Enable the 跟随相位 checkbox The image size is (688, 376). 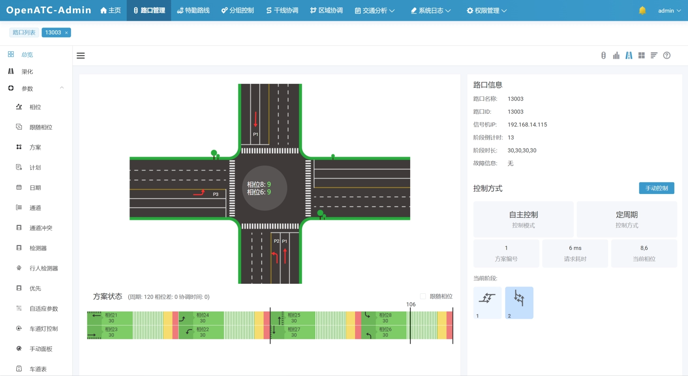pyautogui.click(x=423, y=296)
